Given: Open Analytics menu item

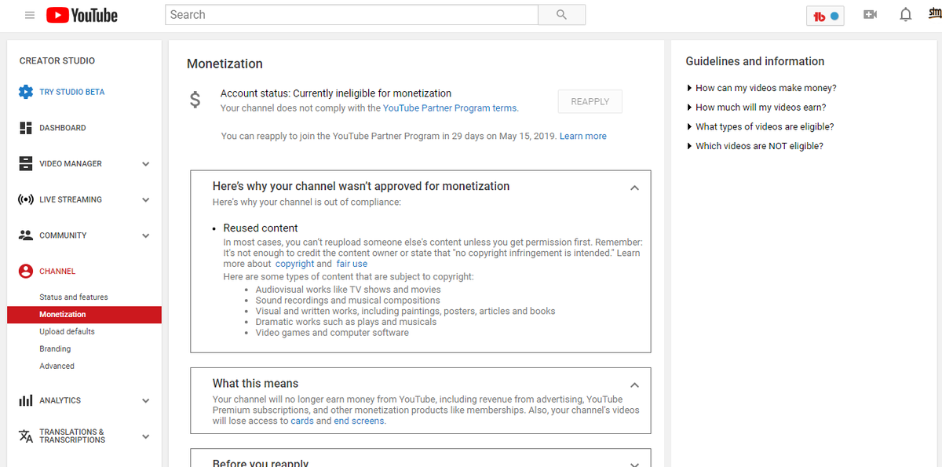Looking at the screenshot, I should (60, 400).
